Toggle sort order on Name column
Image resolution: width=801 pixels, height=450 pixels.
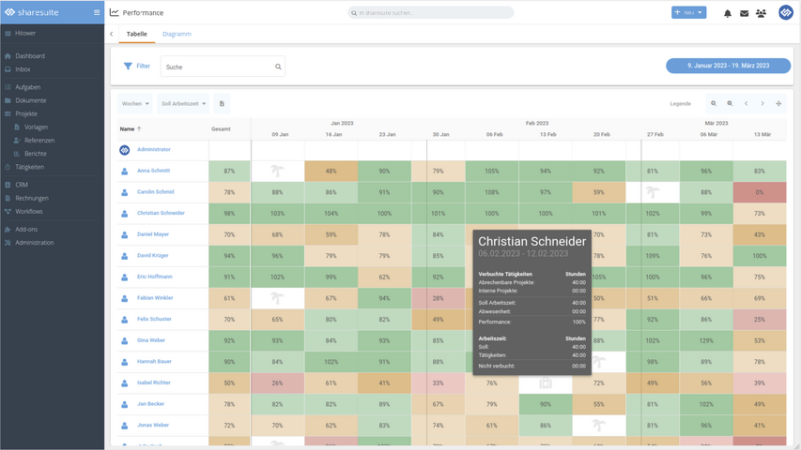(x=130, y=128)
